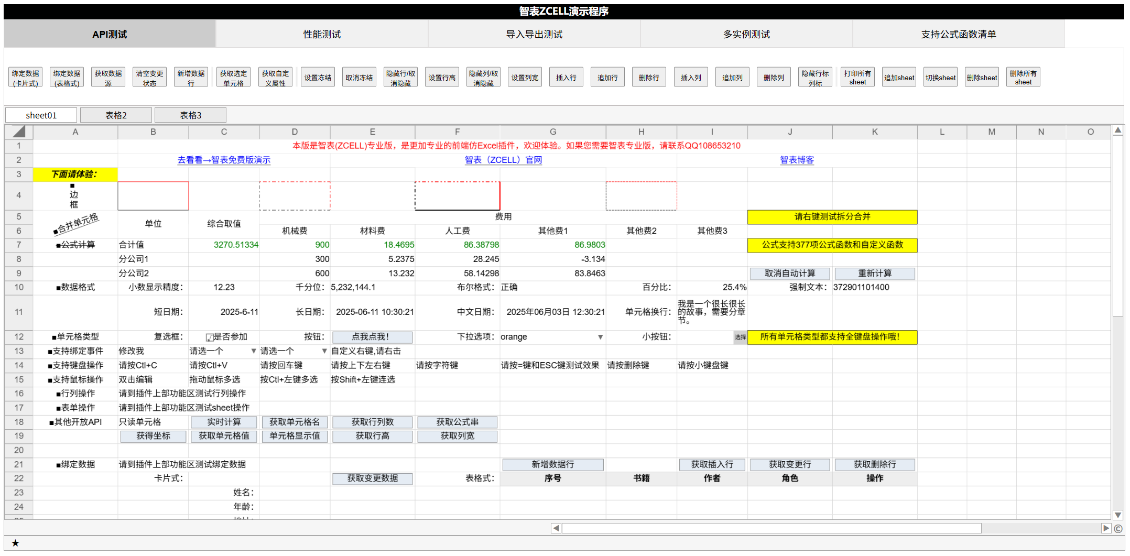Click the 打印所有sheet toolbar button
Image resolution: width=1130 pixels, height=556 pixels.
pyautogui.click(x=858, y=78)
